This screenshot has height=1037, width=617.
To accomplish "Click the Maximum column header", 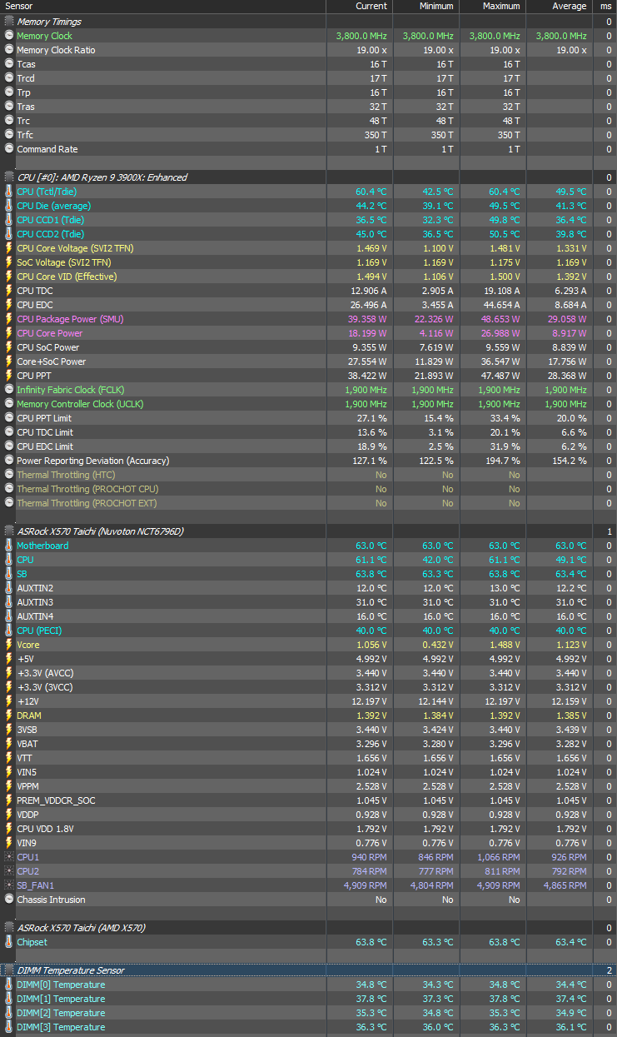I will click(x=492, y=6).
